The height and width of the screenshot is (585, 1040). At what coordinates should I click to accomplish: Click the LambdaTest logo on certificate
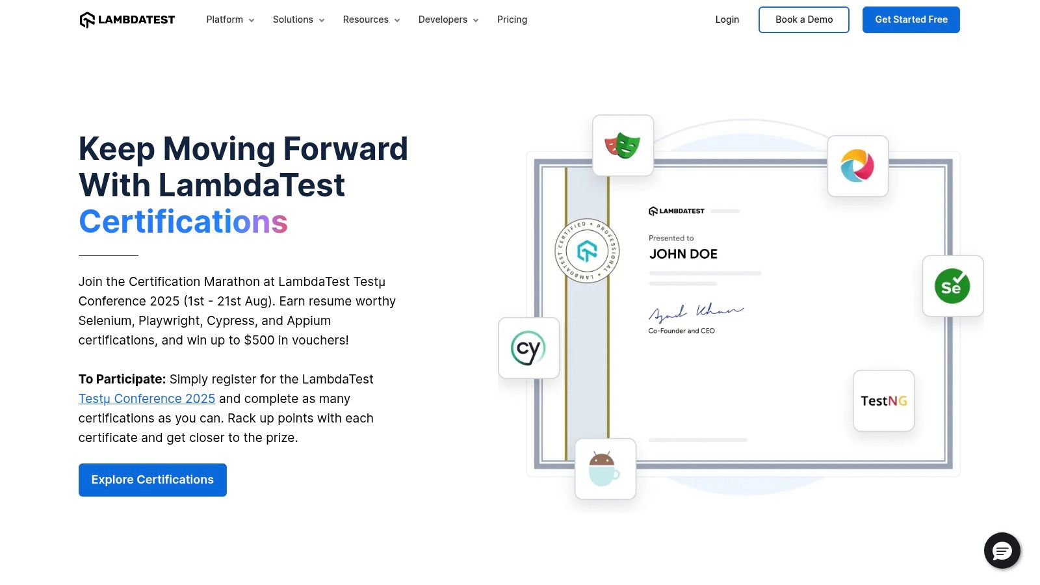(x=677, y=211)
